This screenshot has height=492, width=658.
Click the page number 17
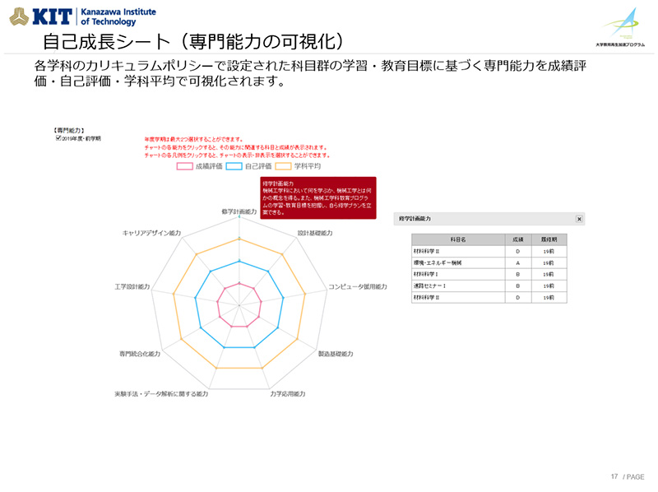[x=614, y=476]
